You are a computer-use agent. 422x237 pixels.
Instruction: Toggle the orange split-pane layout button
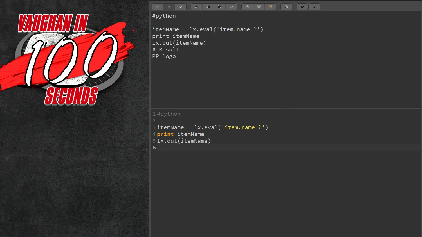coord(270,7)
